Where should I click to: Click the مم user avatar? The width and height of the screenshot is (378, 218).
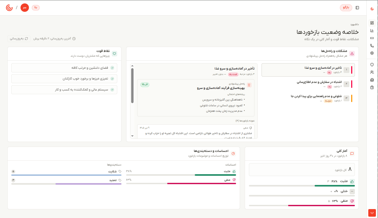click(x=25, y=8)
